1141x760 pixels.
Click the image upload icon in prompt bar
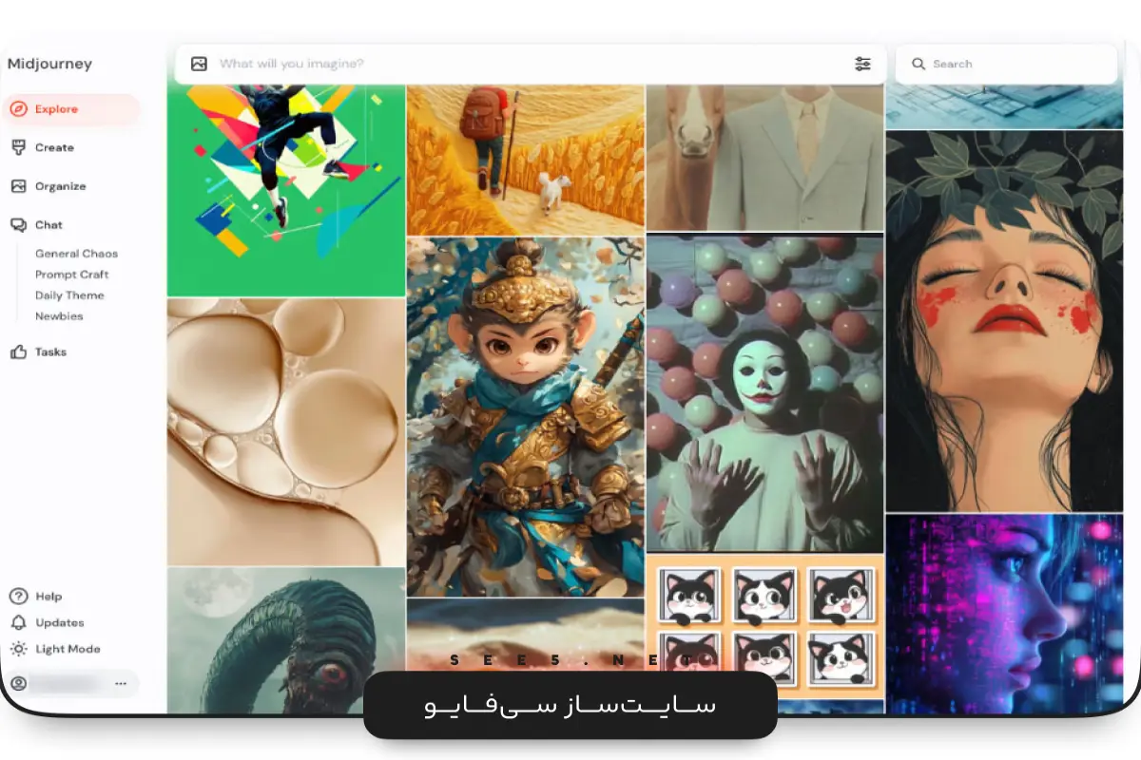tap(199, 64)
